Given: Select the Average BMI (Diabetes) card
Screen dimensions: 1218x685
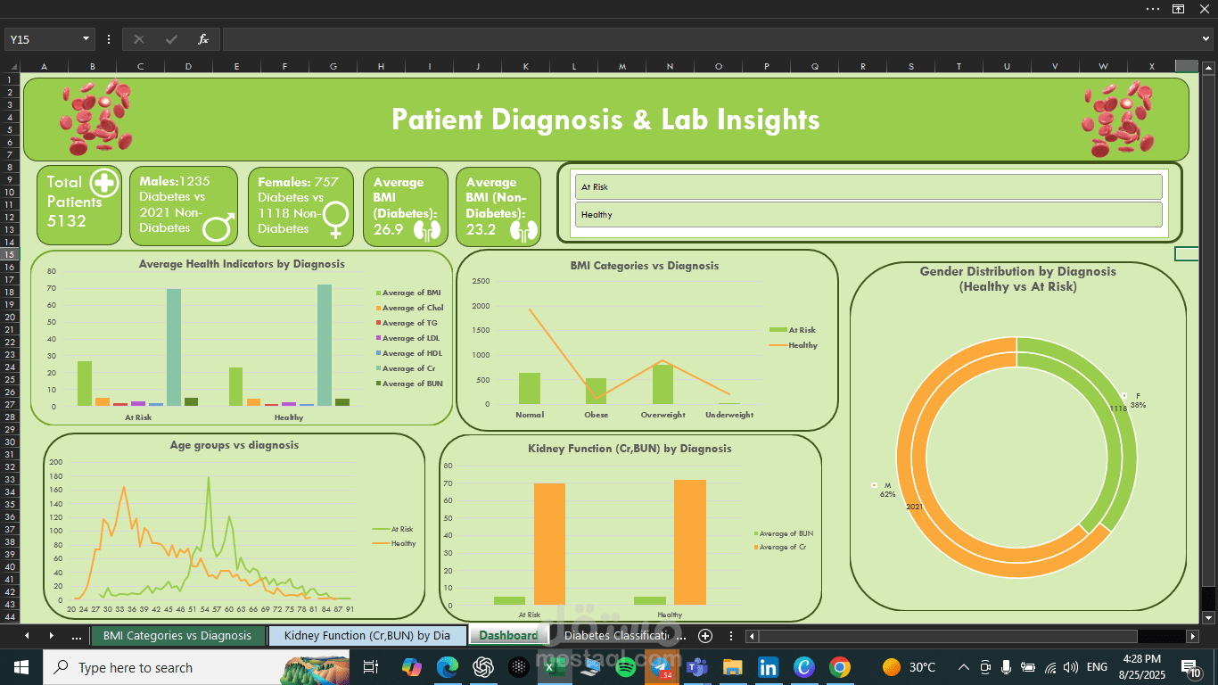Looking at the screenshot, I should (x=405, y=205).
